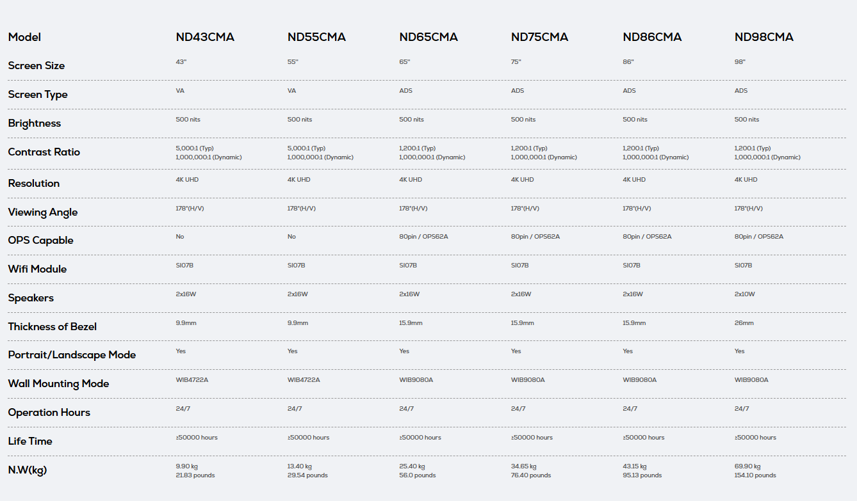Open the ND75CMA model heading
This screenshot has width=857, height=501.
539,37
